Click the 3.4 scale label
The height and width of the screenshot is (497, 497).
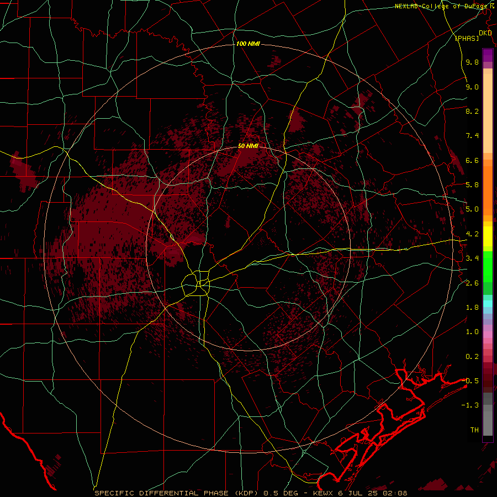472,258
